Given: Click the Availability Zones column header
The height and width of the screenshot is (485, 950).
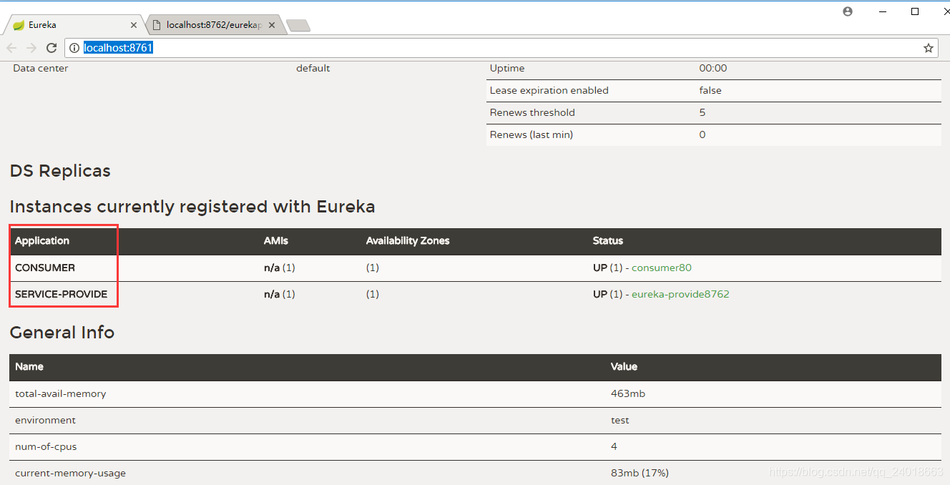Looking at the screenshot, I should coord(408,240).
